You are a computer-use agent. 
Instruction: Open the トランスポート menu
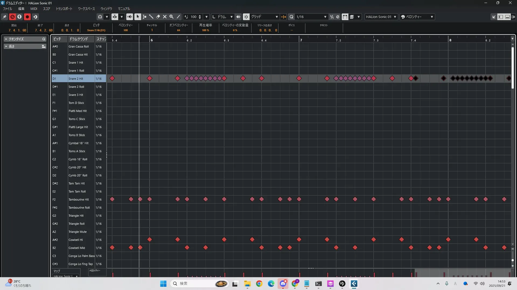[64, 9]
